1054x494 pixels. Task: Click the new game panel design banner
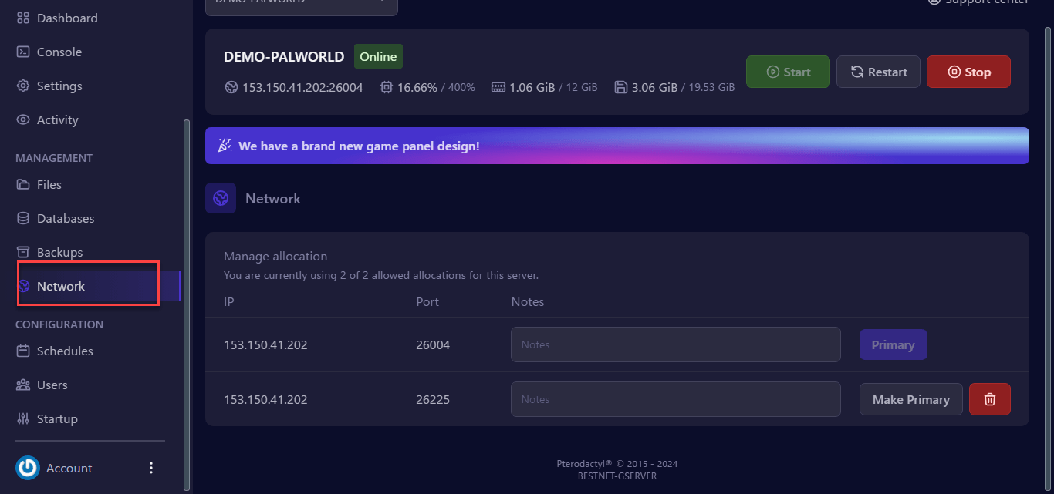click(x=617, y=146)
